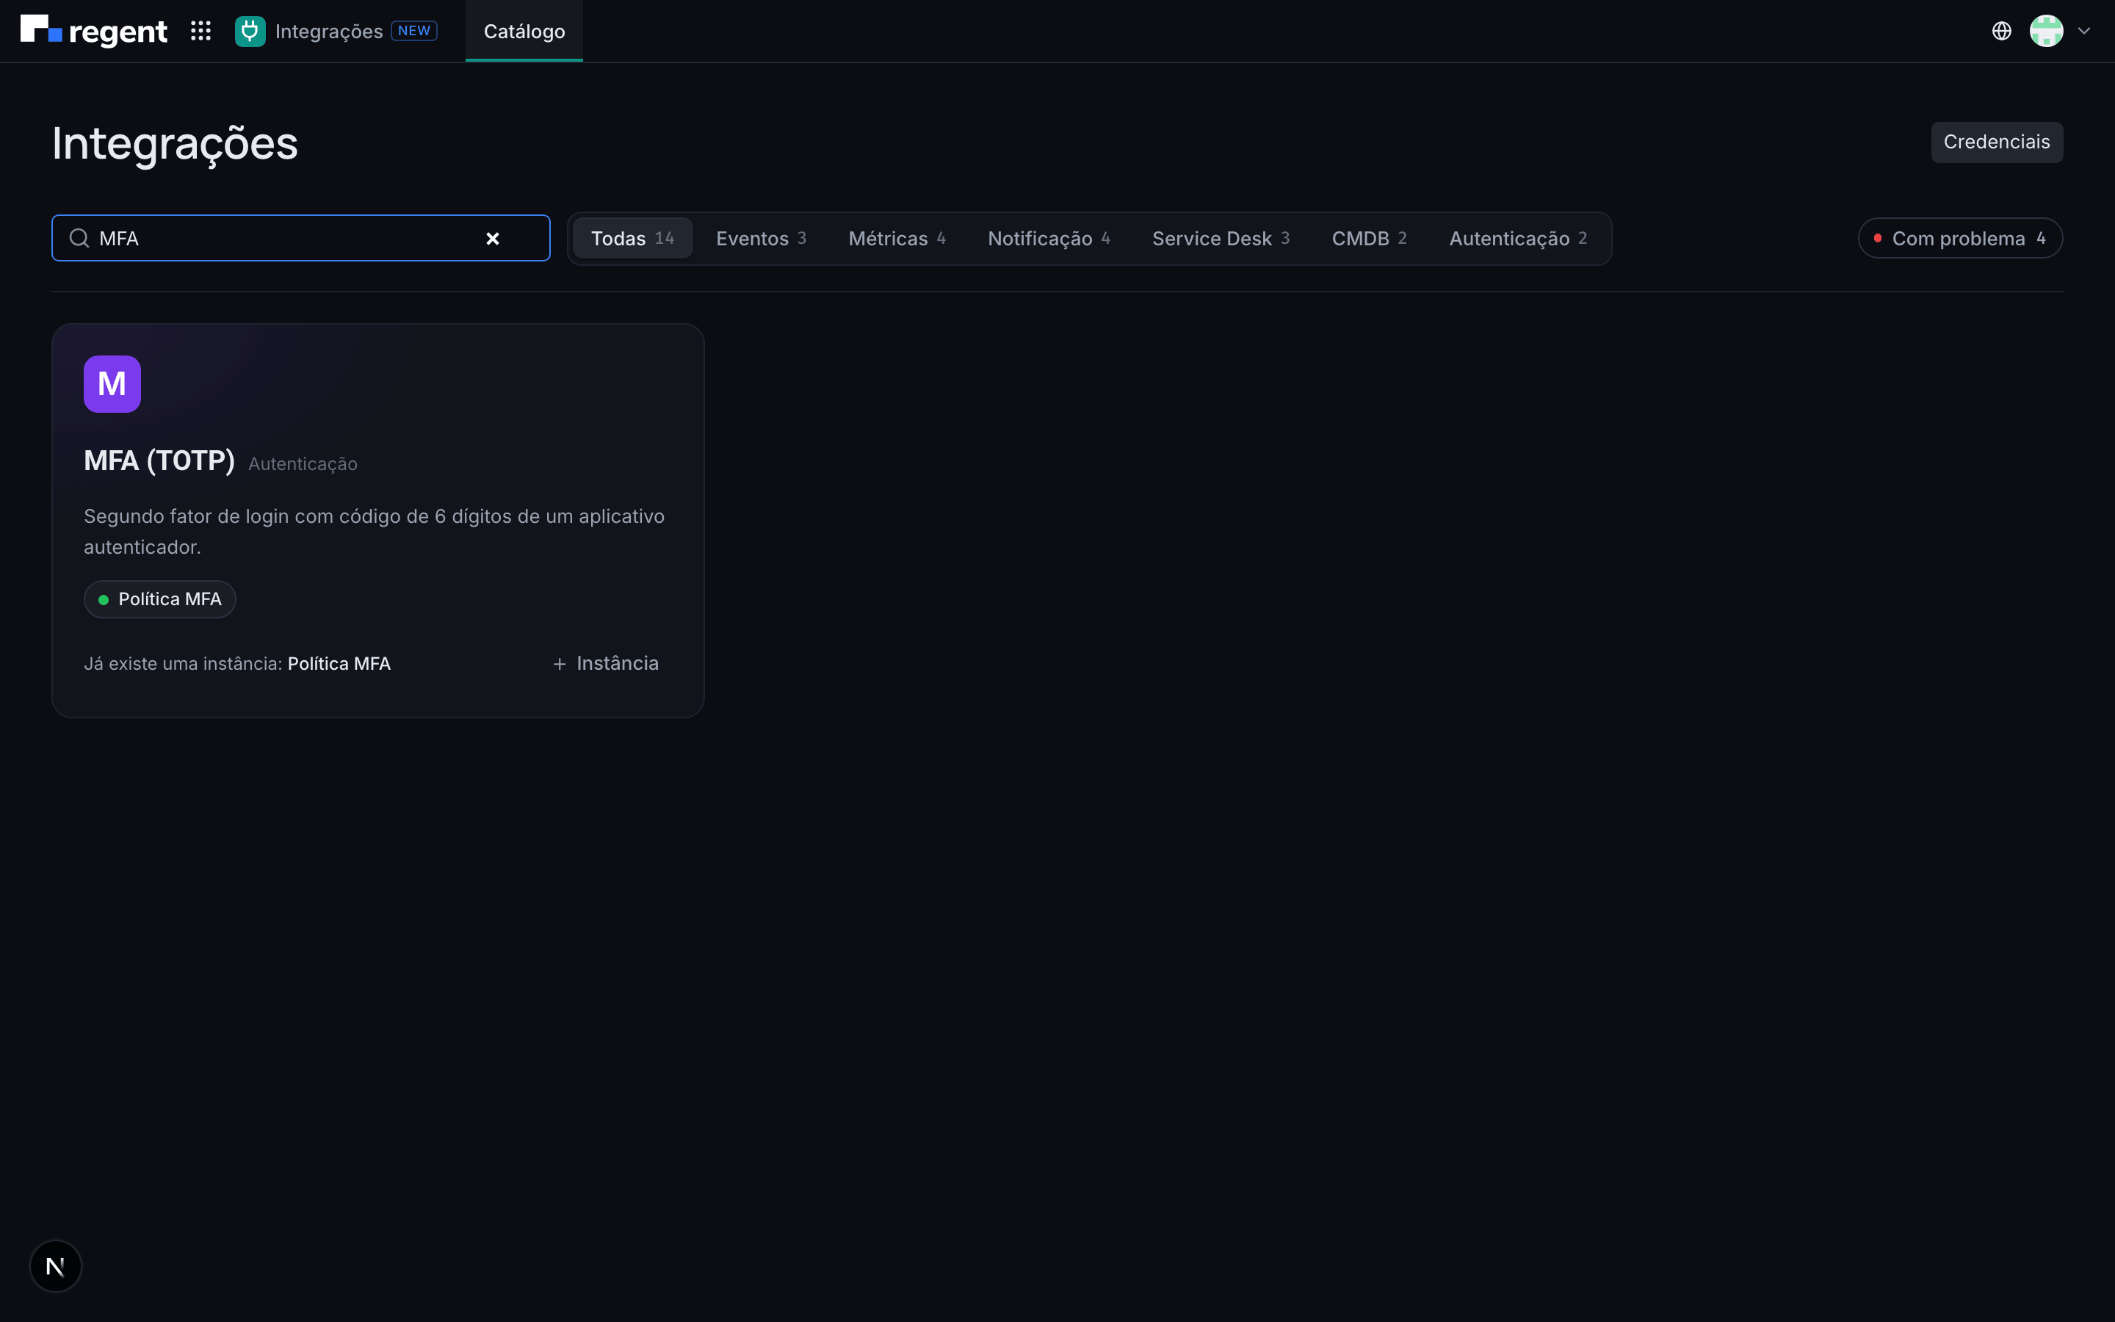This screenshot has height=1322, width=2115.
Task: Filter by Eventos
Action: pos(762,238)
